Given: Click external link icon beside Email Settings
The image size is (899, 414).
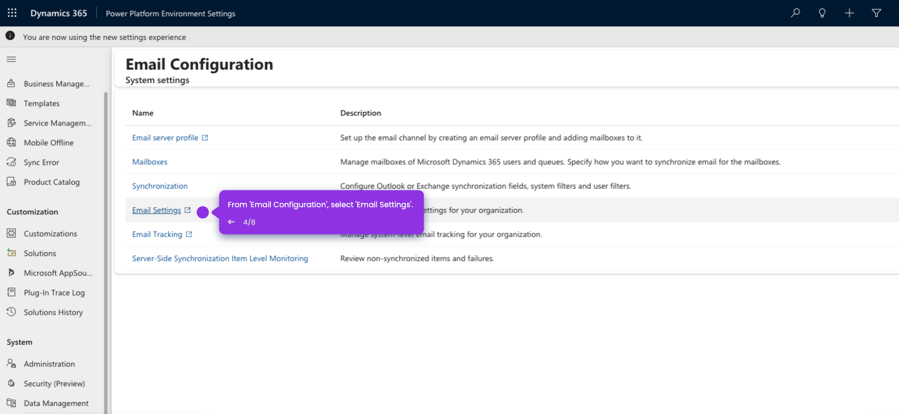Looking at the screenshot, I should pos(187,210).
